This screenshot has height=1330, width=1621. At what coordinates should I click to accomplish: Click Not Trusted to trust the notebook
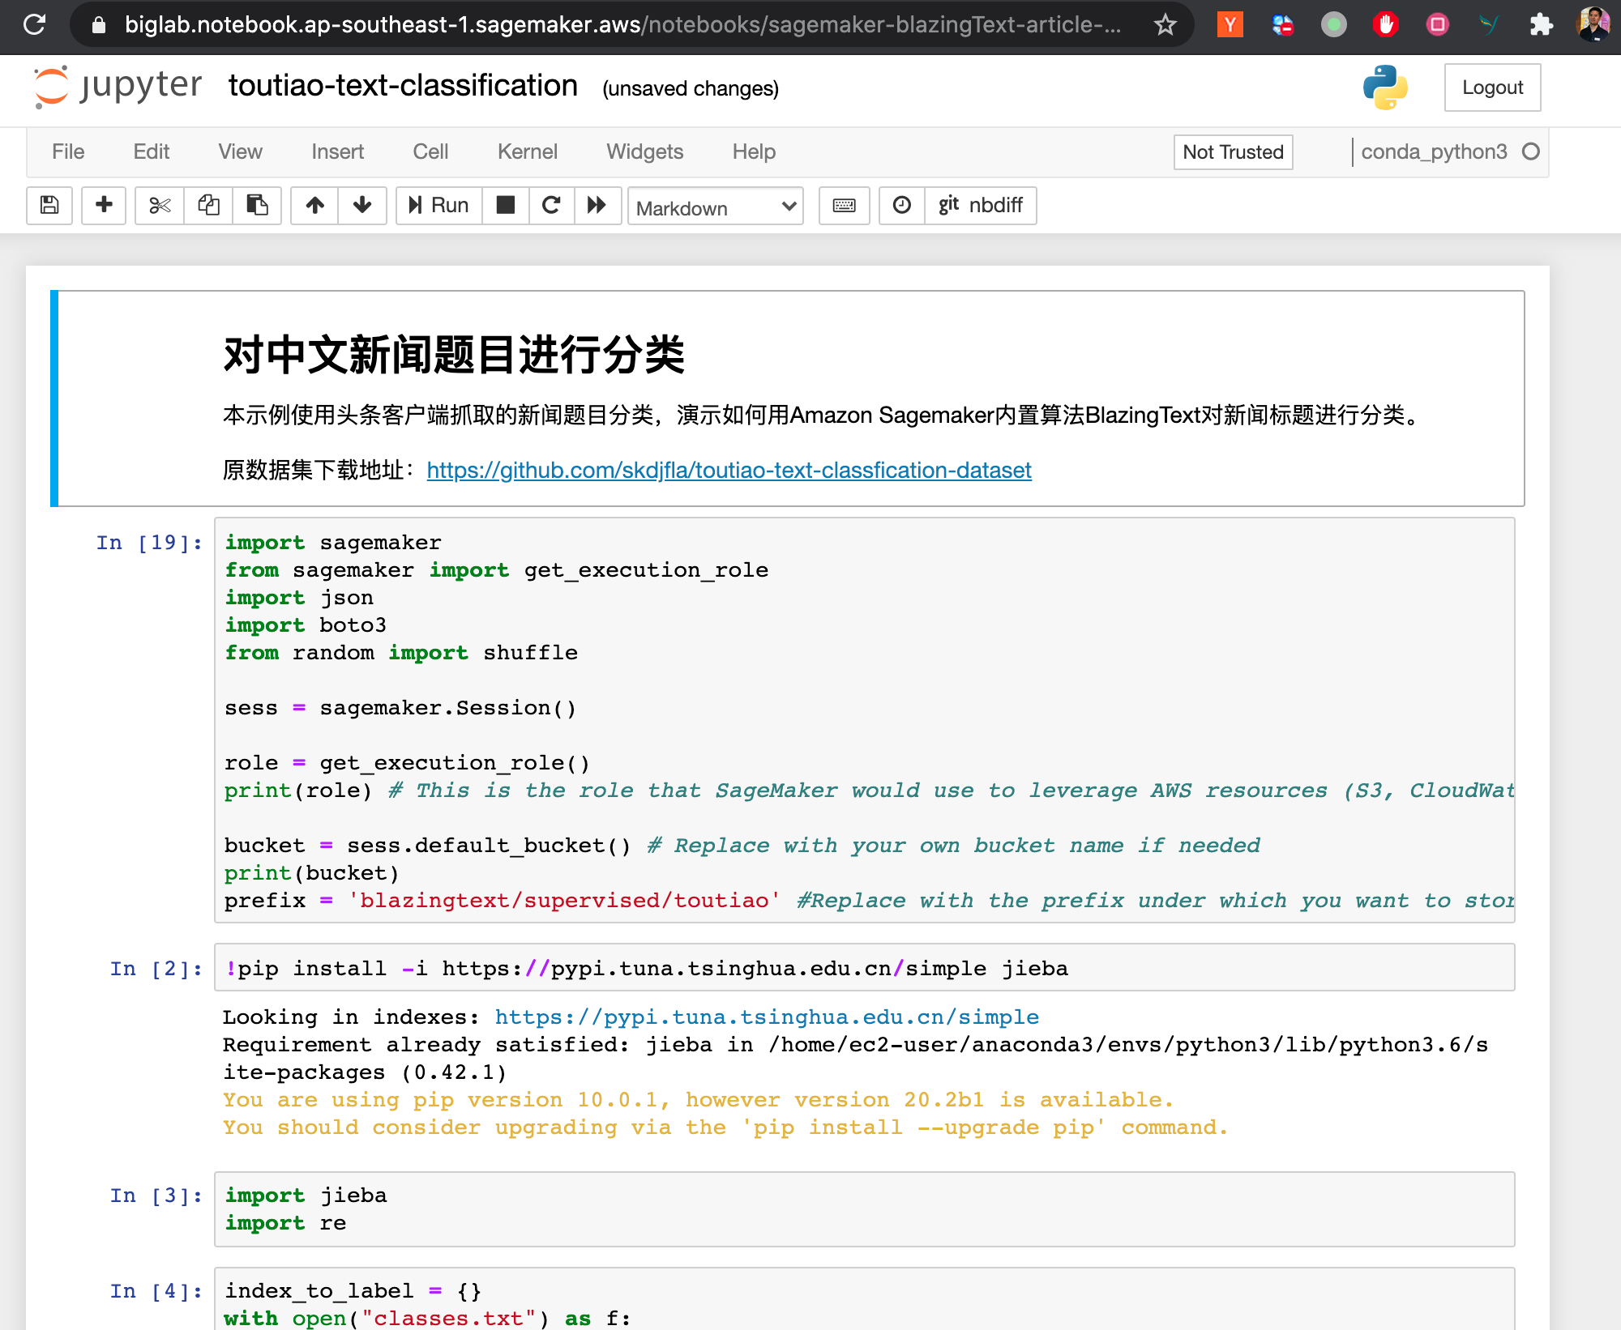tap(1233, 151)
